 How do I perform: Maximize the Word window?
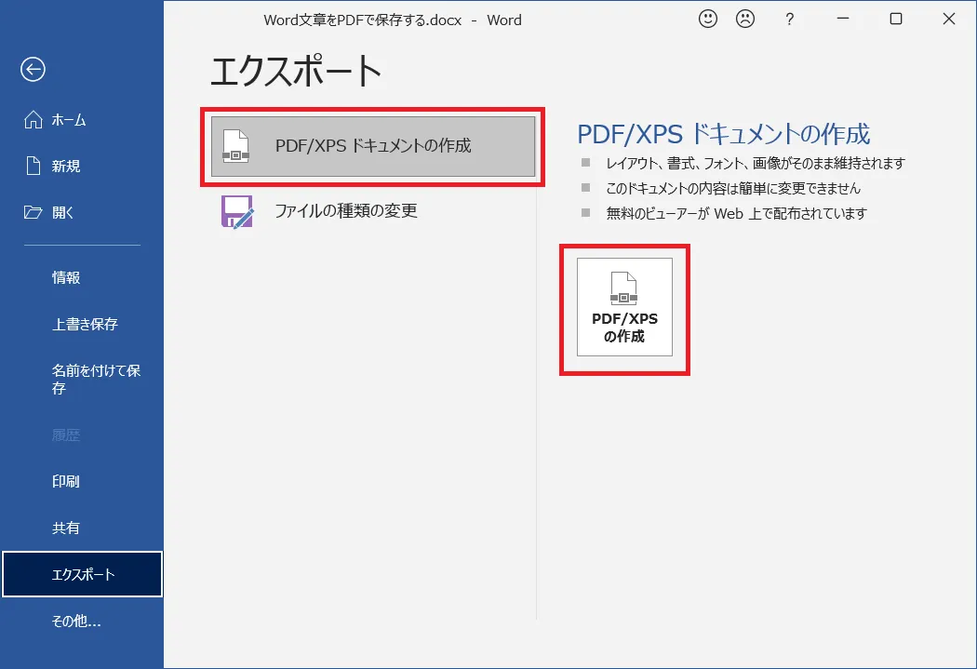coord(896,19)
